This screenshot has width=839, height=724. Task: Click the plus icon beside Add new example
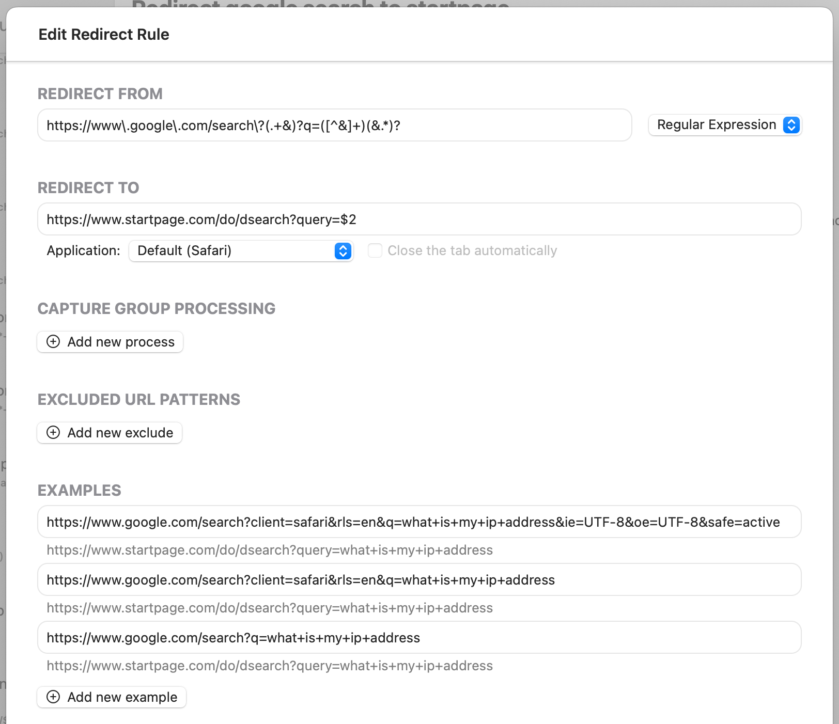53,697
